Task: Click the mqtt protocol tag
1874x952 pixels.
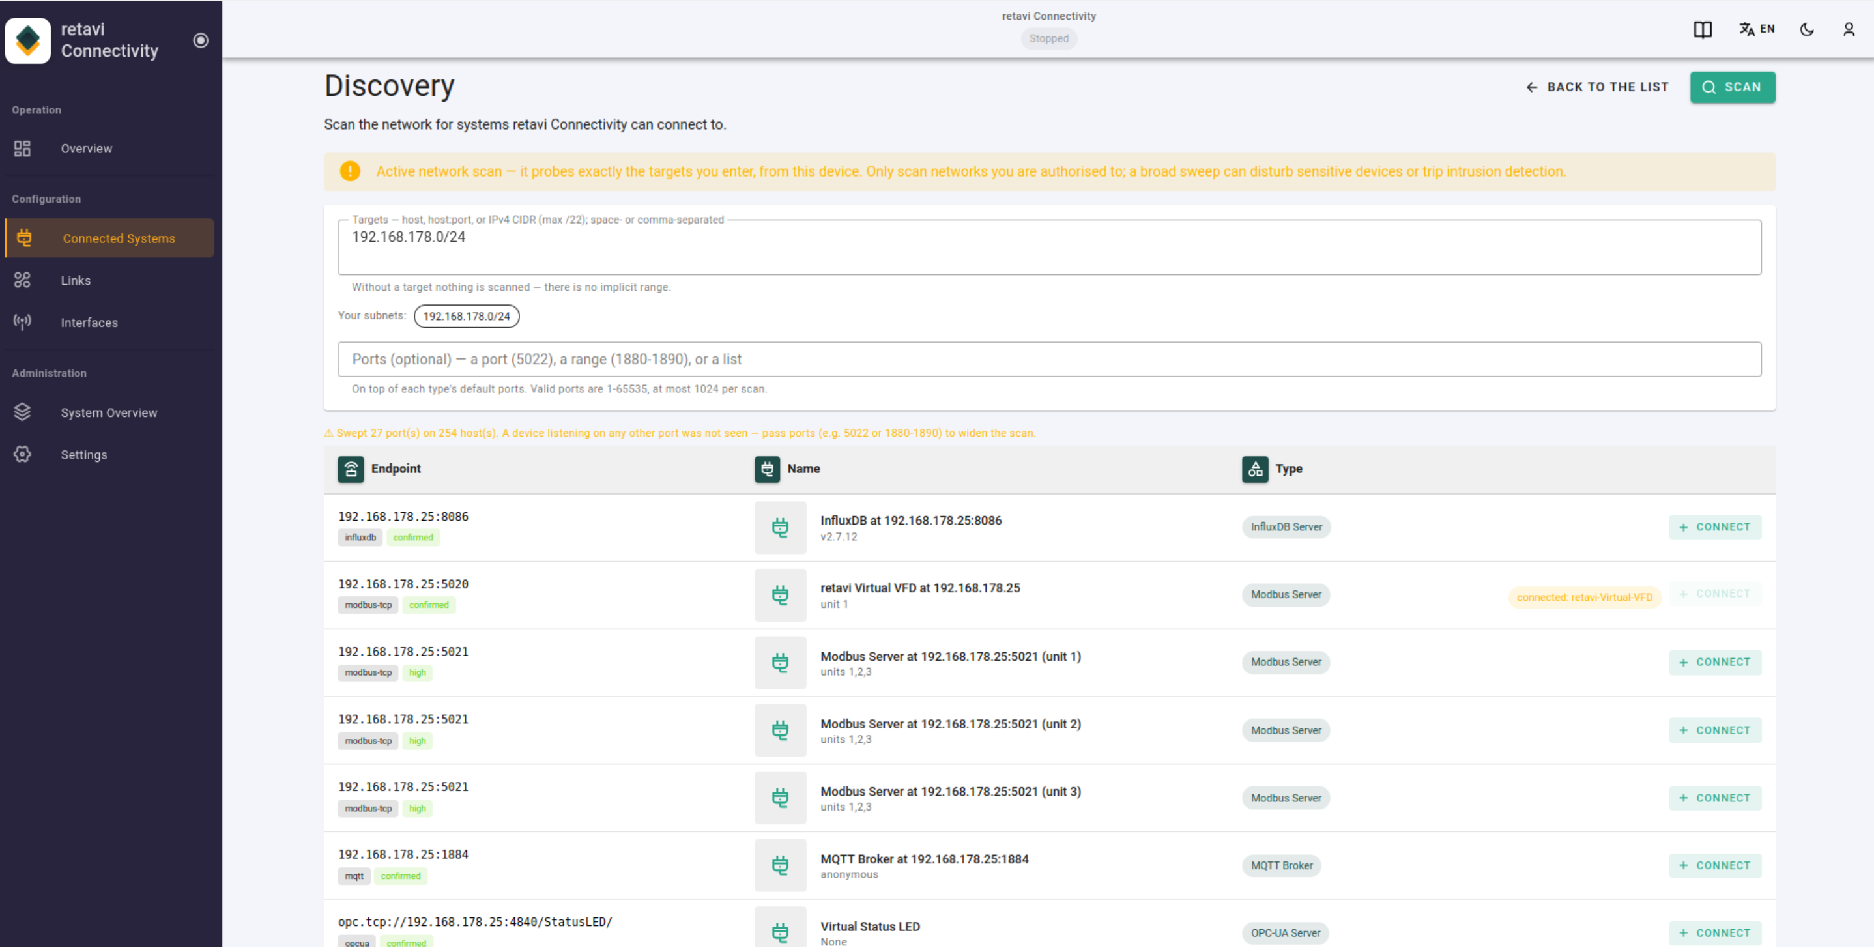Action: pos(354,878)
